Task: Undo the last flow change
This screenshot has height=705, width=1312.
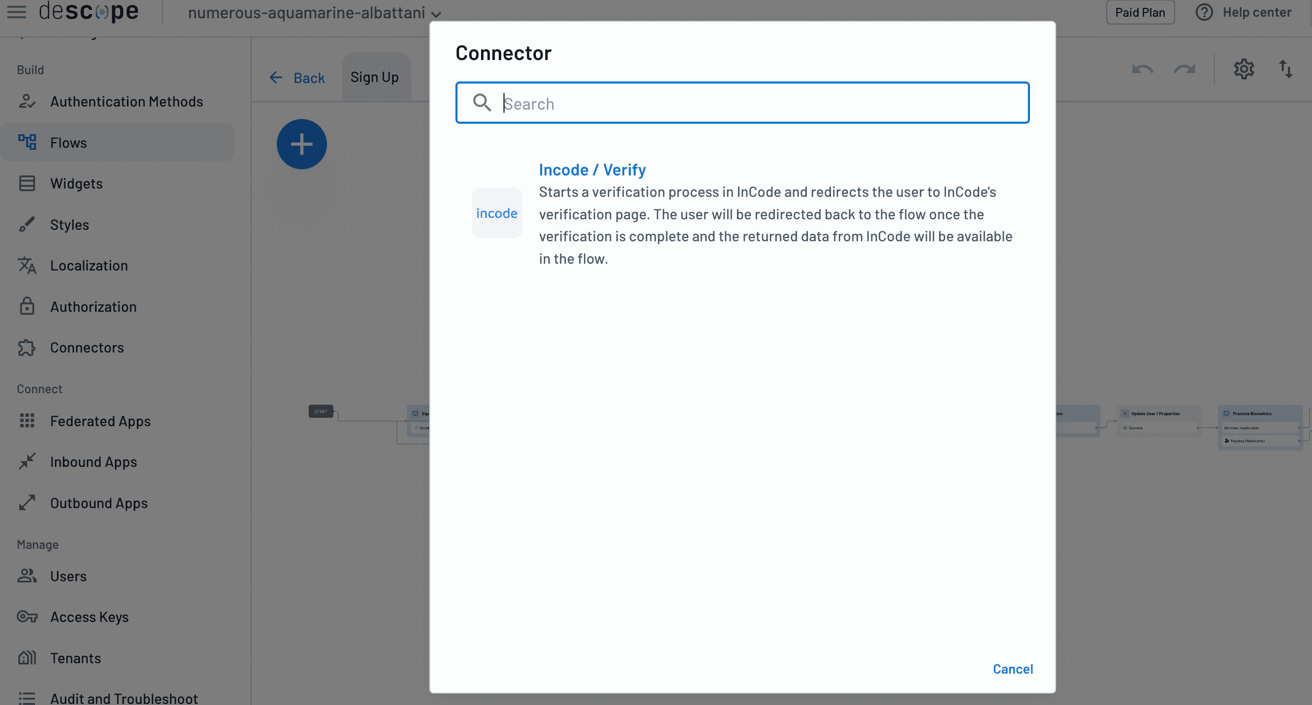Action: tap(1142, 69)
